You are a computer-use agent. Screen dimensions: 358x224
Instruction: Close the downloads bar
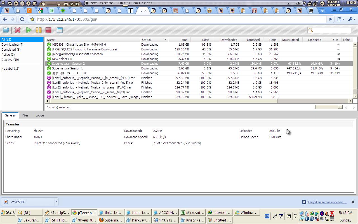click(x=353, y=202)
